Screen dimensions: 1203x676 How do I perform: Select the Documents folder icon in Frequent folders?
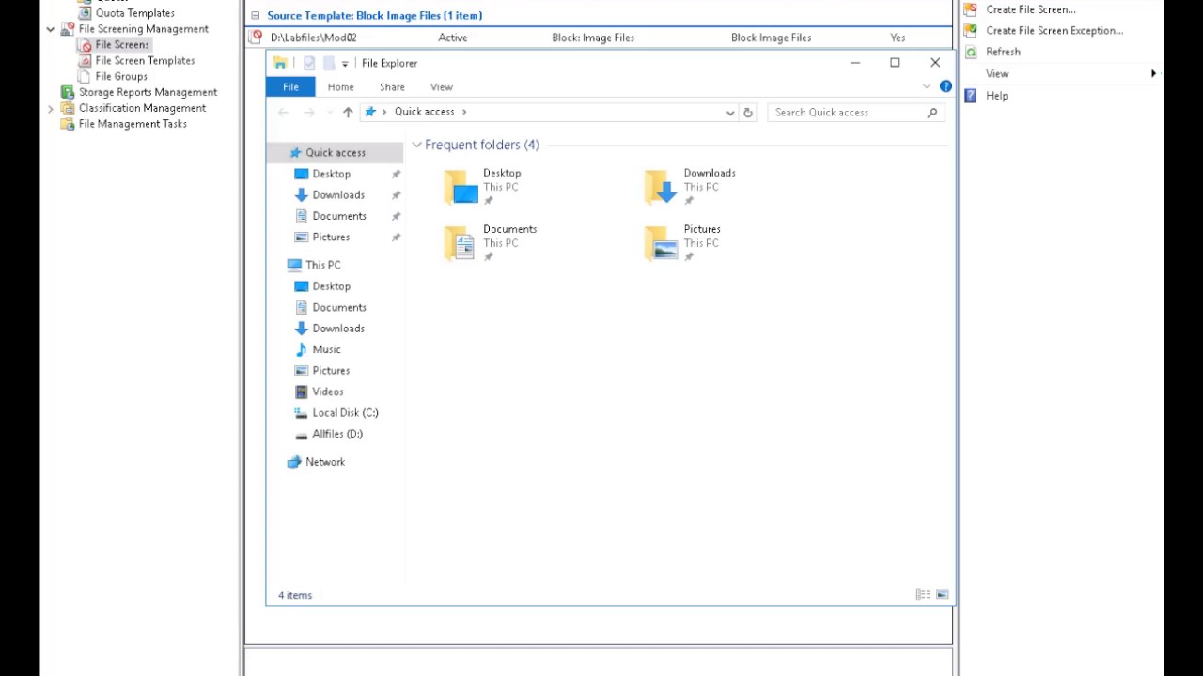point(461,243)
